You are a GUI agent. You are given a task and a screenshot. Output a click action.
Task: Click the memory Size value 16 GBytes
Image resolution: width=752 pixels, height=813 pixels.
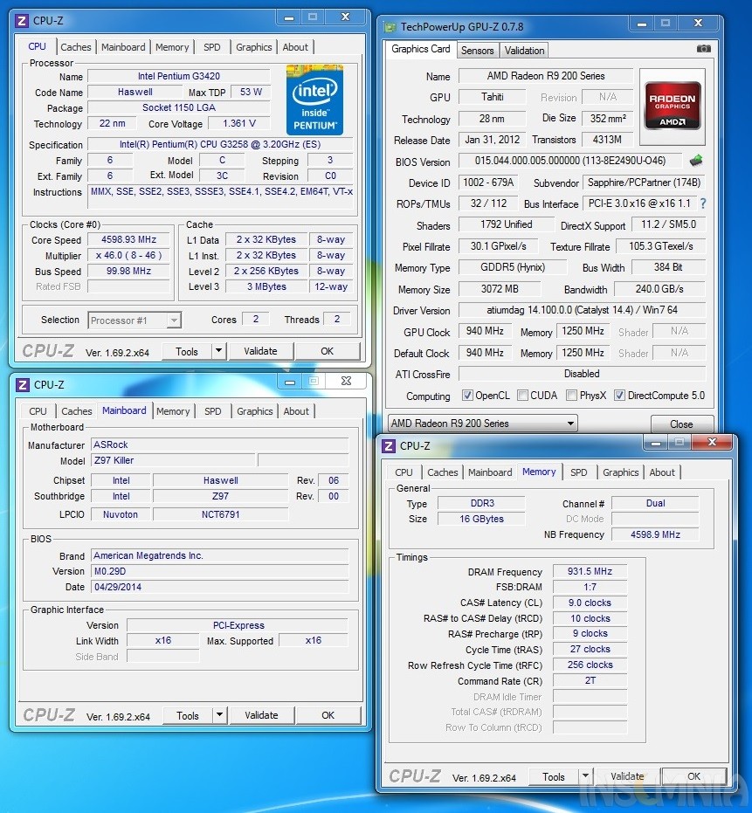pos(481,519)
